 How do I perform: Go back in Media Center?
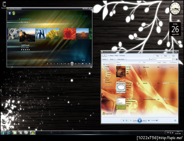[x=10, y=13]
